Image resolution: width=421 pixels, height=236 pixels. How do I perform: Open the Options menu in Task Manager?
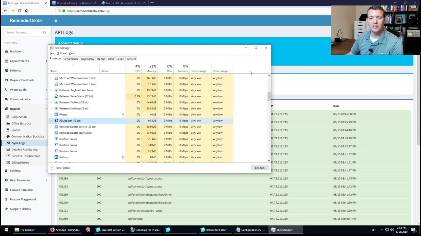click(61, 53)
